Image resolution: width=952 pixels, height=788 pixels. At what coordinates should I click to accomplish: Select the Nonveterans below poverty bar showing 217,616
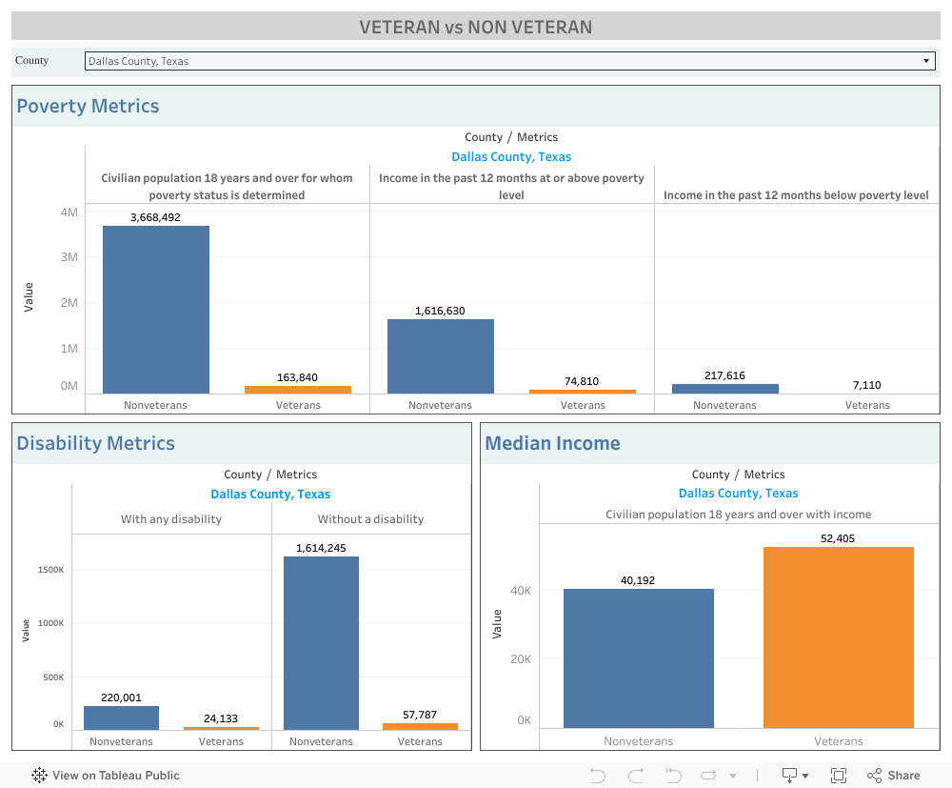coord(724,388)
